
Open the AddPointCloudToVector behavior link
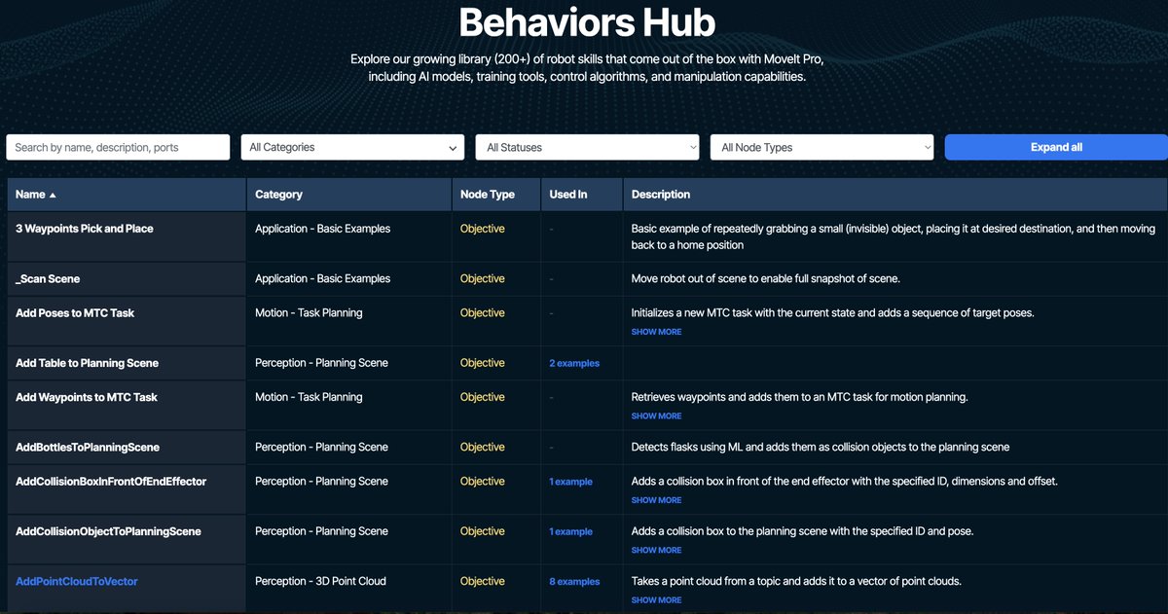(x=77, y=581)
